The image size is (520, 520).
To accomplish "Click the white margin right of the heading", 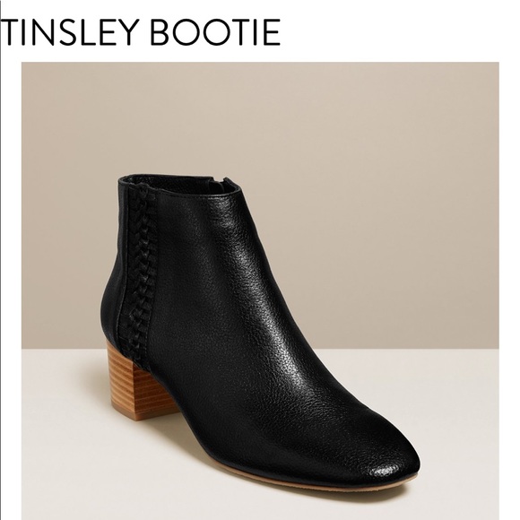I will [398, 31].
